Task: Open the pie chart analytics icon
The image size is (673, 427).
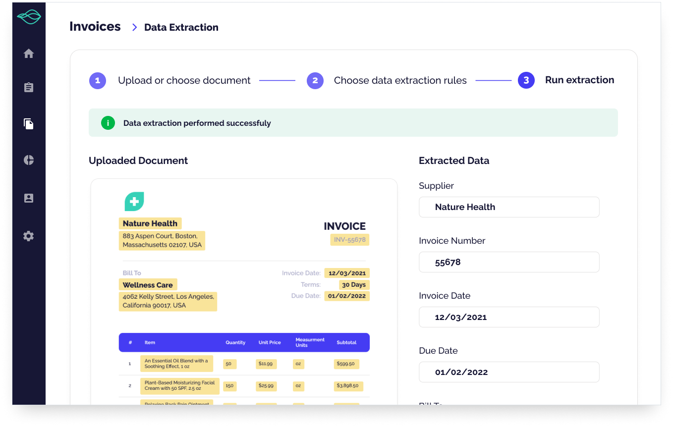Action: 29,160
